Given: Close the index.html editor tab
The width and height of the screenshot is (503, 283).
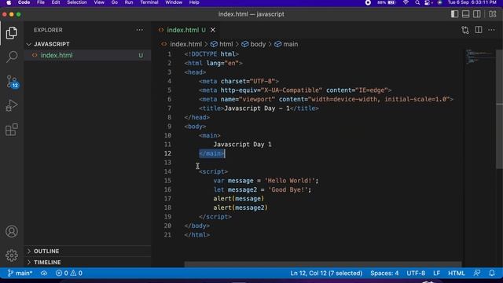Looking at the screenshot, I should tap(213, 30).
